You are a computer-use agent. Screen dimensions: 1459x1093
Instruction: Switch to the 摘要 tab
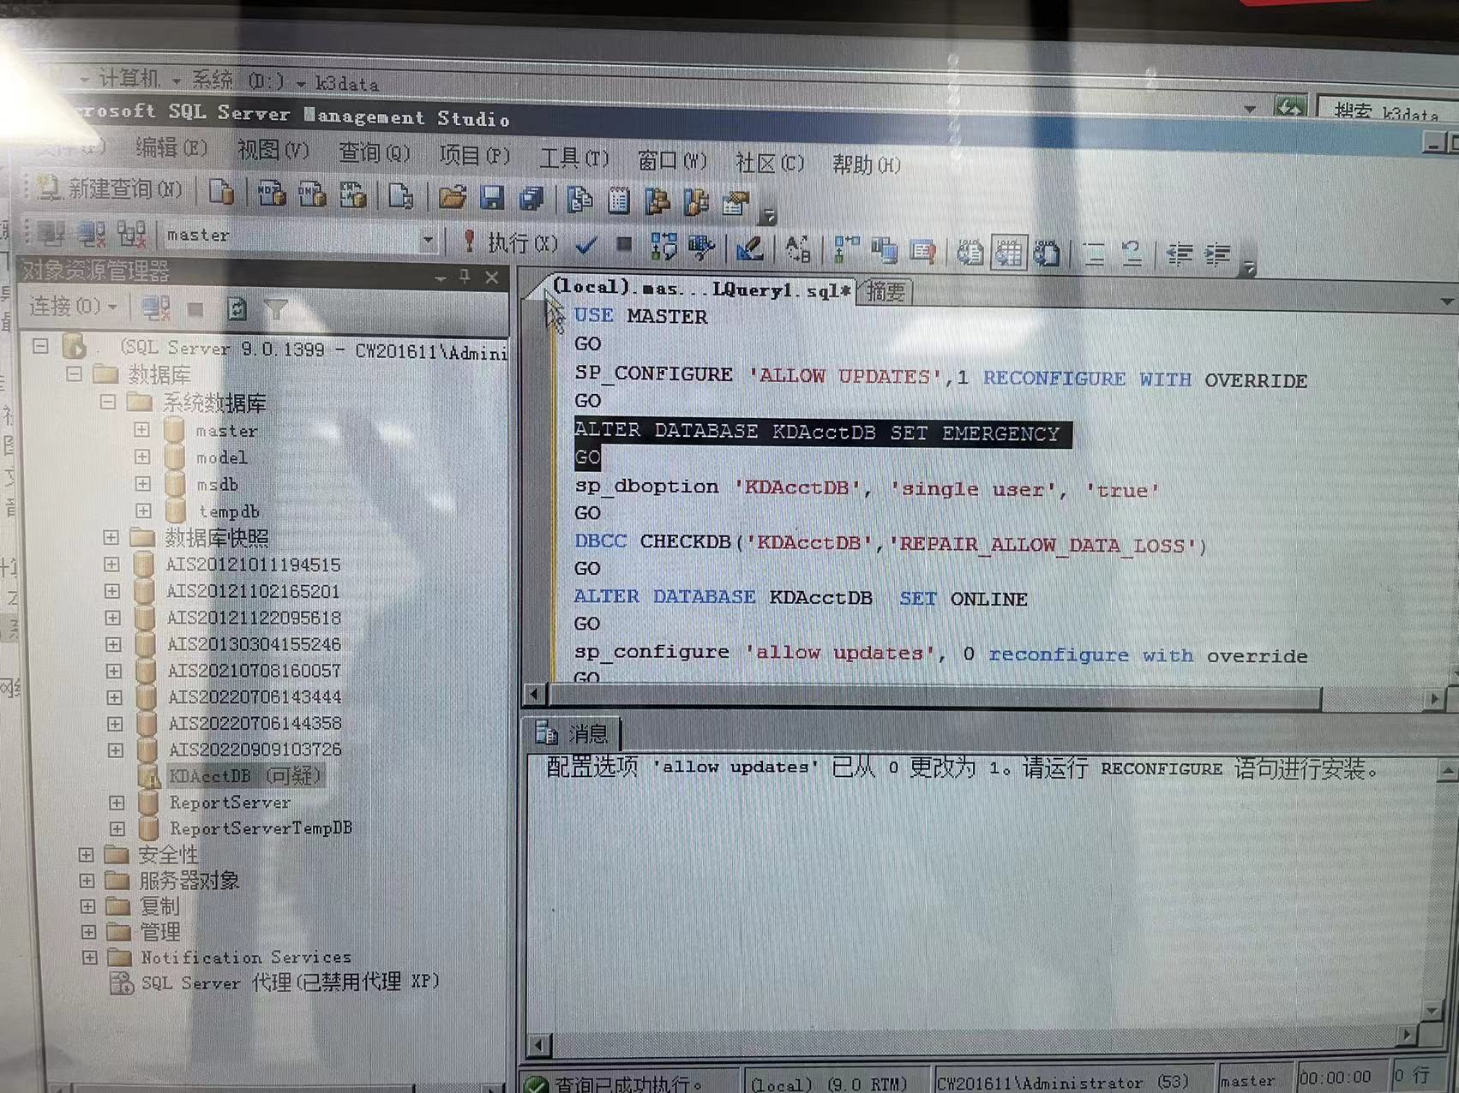[x=885, y=292]
